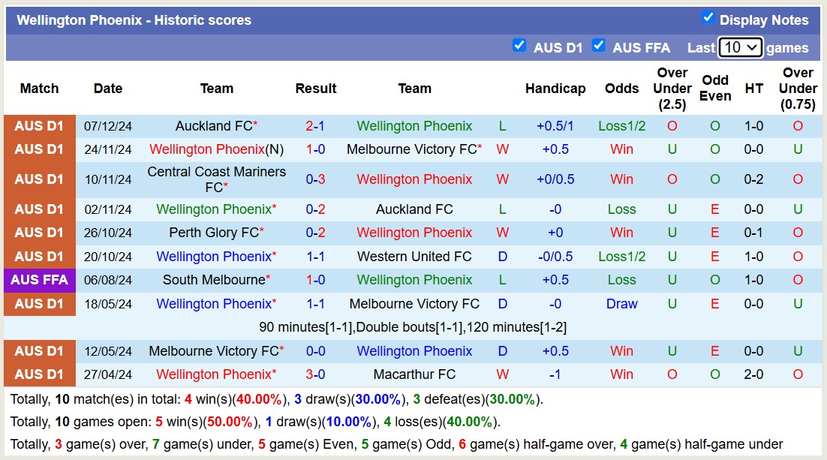This screenshot has width=827, height=460.
Task: Select the AUS D1 badge beside Macarthur FC match
Action: click(40, 374)
